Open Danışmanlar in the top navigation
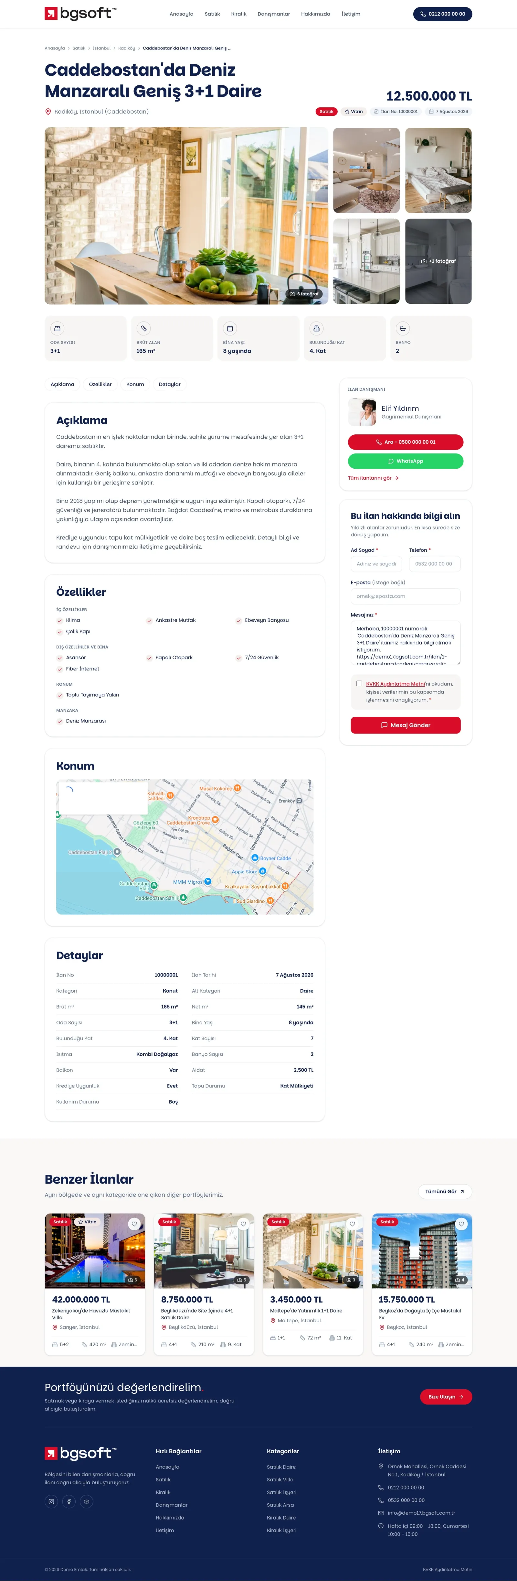This screenshot has height=1581, width=517. pyautogui.click(x=274, y=14)
